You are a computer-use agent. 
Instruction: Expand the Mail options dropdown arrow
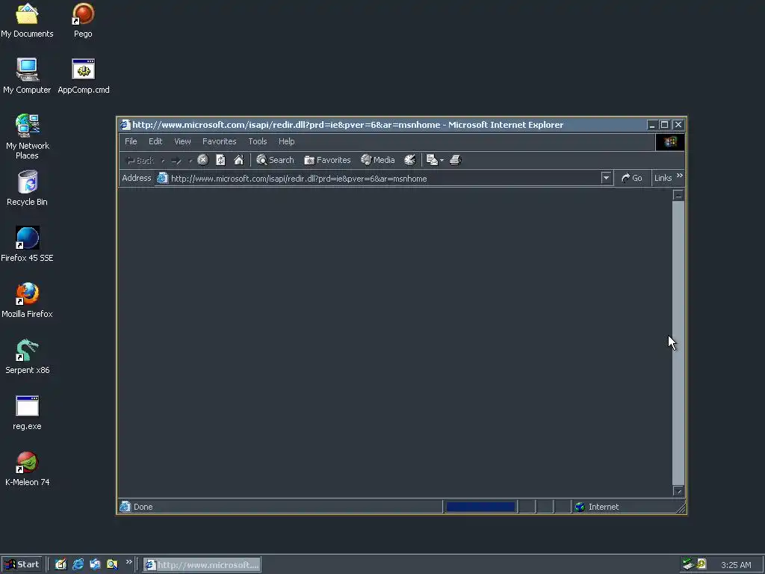[442, 160]
